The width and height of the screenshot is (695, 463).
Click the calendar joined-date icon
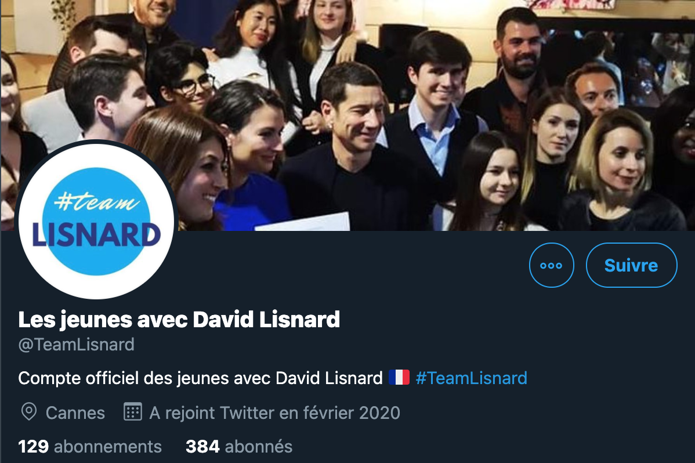(132, 411)
